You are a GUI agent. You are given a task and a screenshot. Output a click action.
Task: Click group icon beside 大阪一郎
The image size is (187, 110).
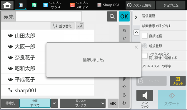click(10, 46)
